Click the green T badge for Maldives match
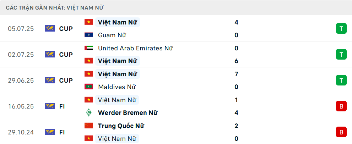352x144 pixels. [x=341, y=80]
